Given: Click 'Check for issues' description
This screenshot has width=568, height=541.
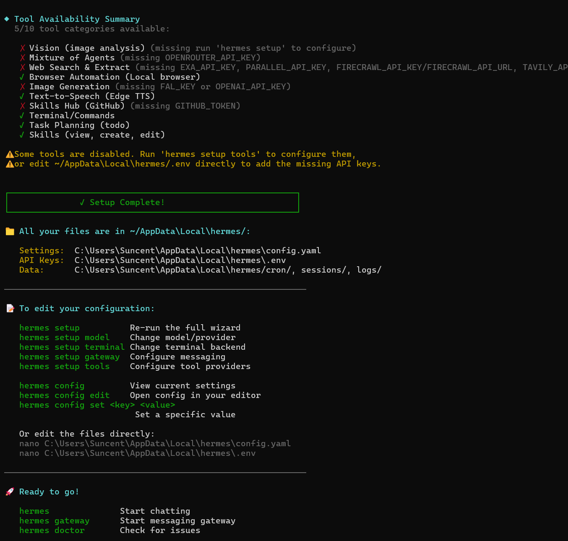Looking at the screenshot, I should (x=160, y=531).
